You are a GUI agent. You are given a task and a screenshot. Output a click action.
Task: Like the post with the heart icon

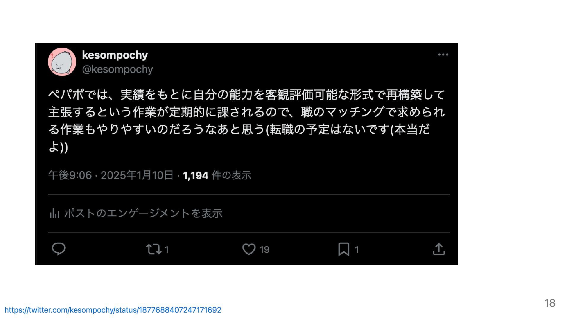249,249
